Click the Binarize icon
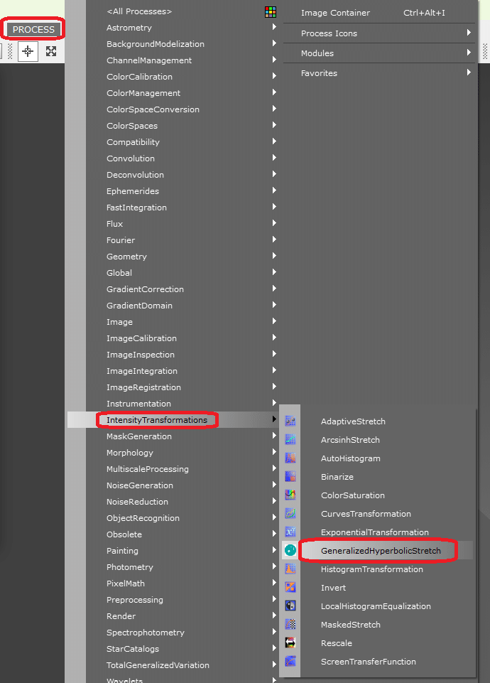490x683 pixels. click(290, 476)
